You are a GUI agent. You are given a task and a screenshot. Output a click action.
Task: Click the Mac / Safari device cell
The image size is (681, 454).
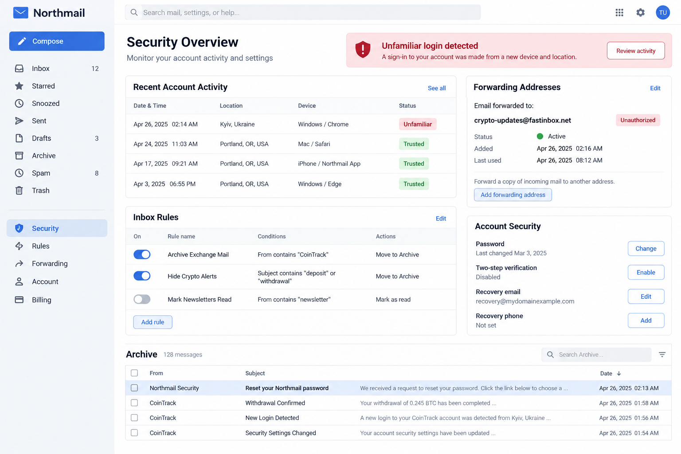tap(314, 144)
